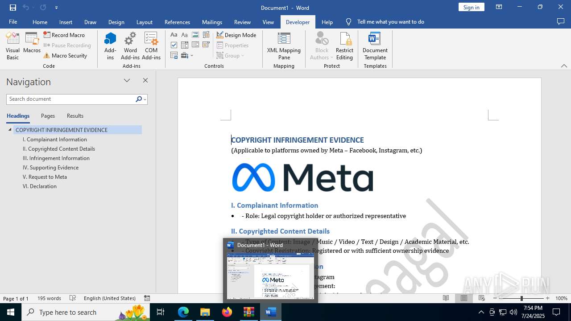Go to IV. Supporting Evidence heading

pos(50,168)
